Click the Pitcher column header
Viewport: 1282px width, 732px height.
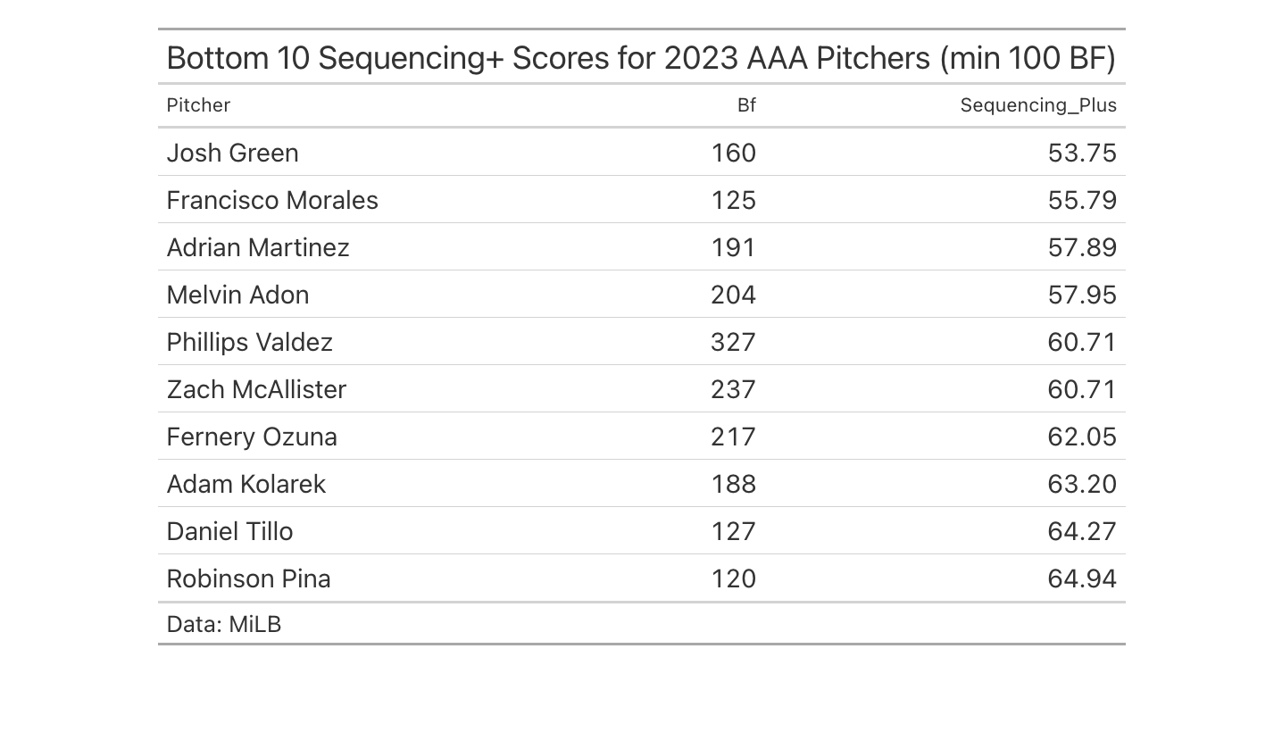pos(198,105)
